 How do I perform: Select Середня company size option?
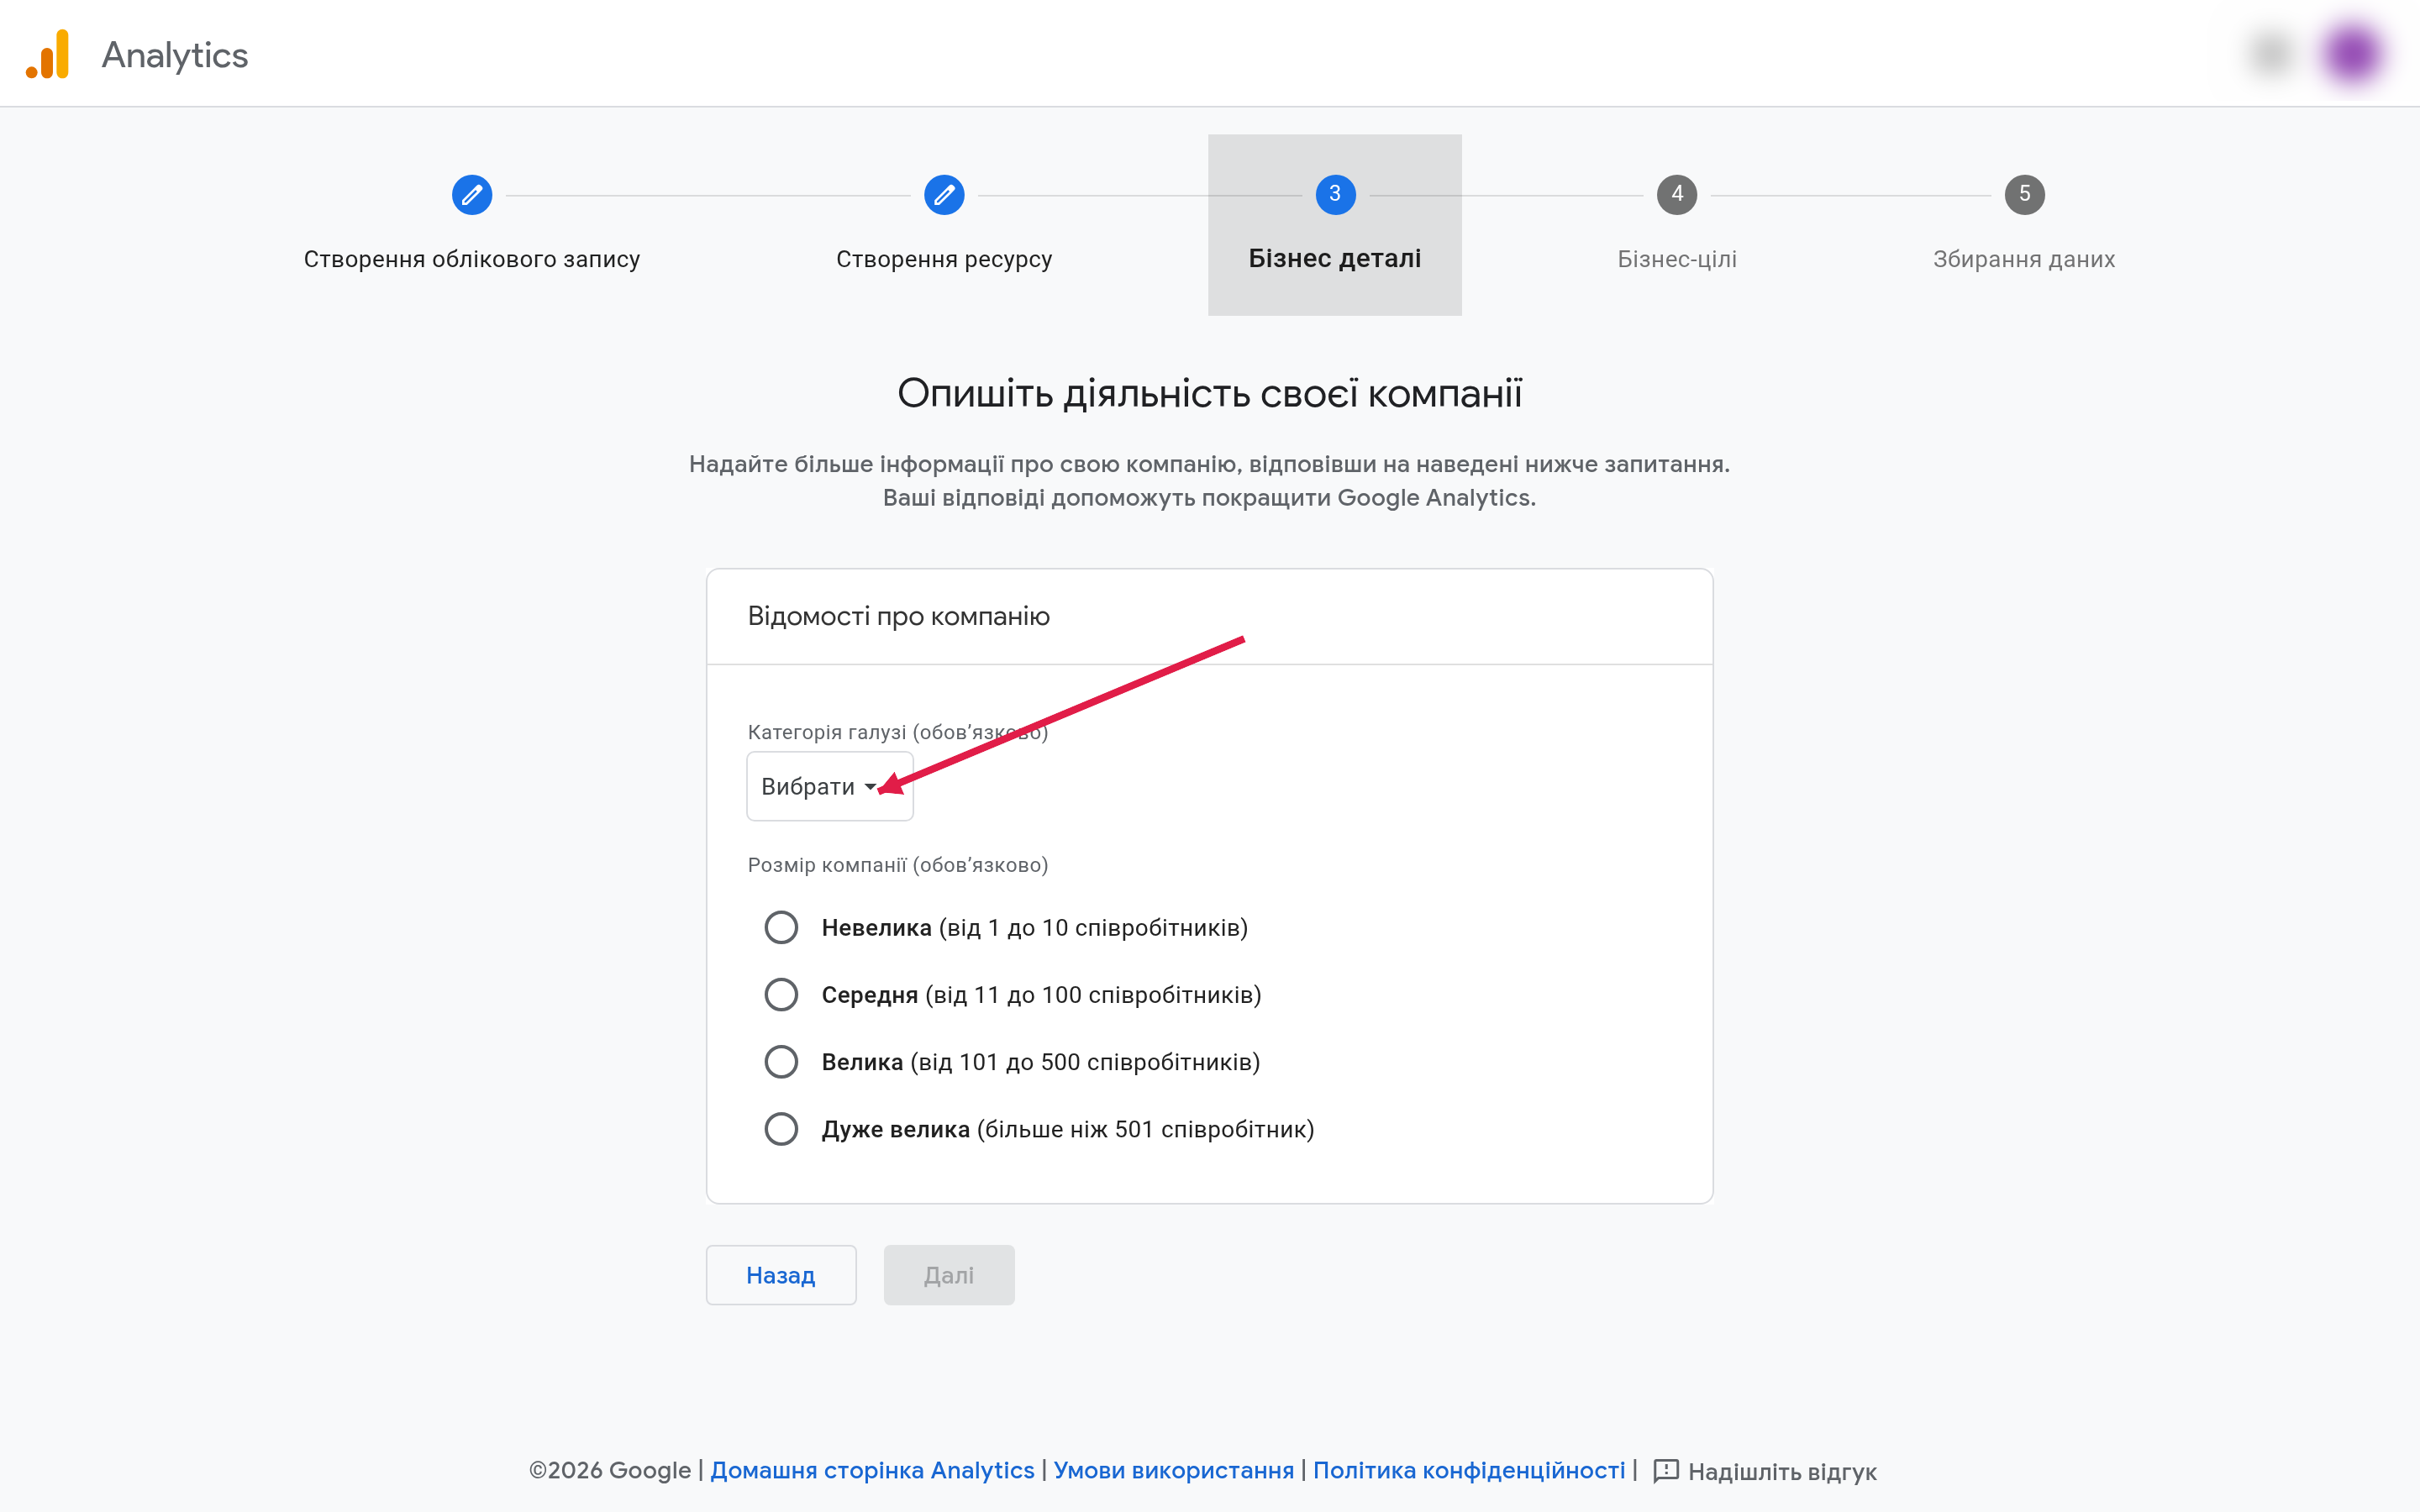tap(781, 994)
